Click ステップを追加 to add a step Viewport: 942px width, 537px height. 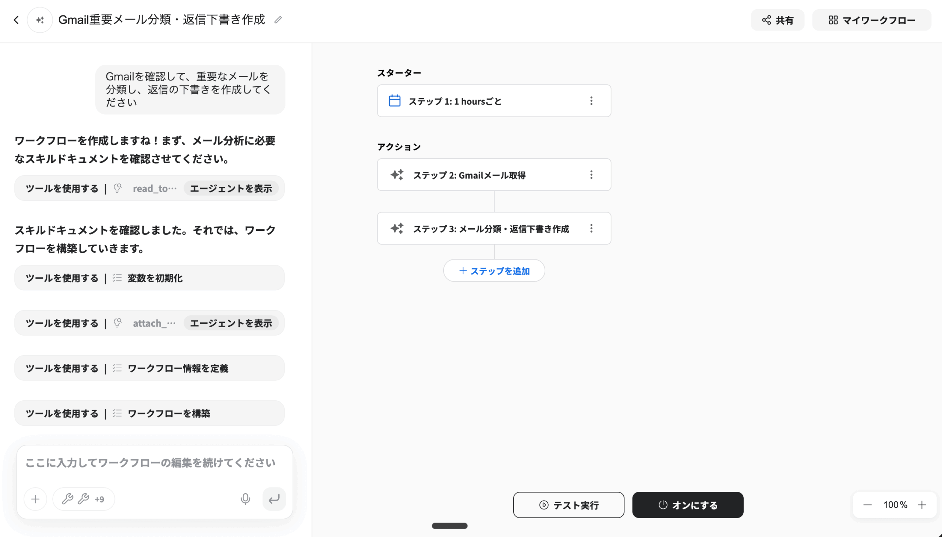[493, 271]
